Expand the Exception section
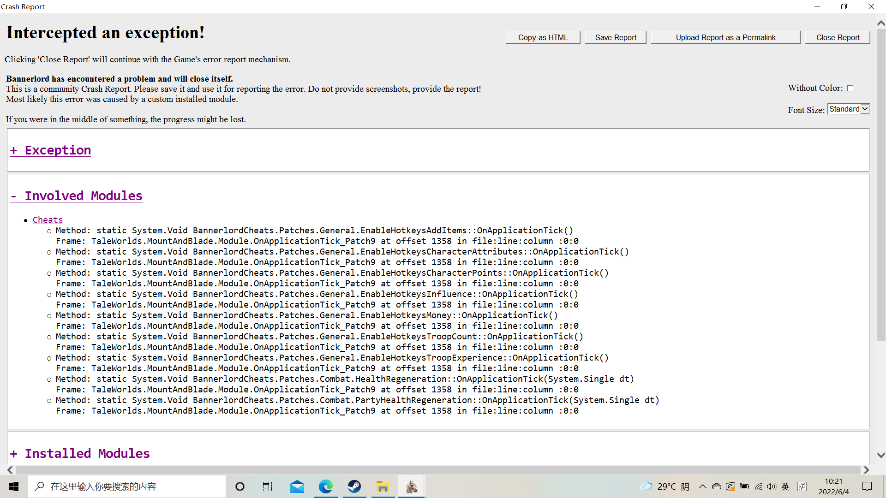 click(x=50, y=150)
